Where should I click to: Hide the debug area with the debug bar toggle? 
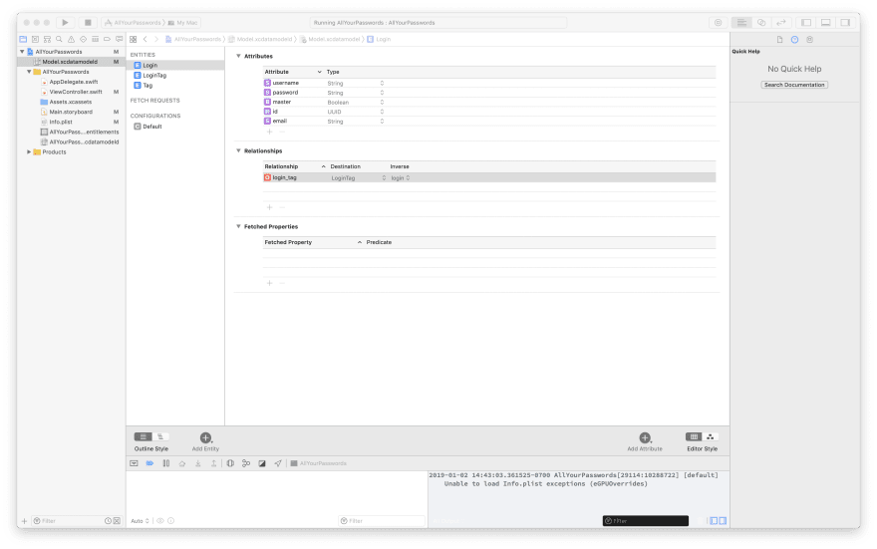(134, 463)
